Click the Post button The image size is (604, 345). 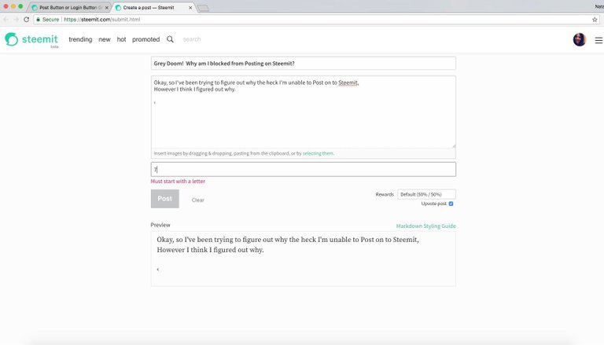coord(165,199)
